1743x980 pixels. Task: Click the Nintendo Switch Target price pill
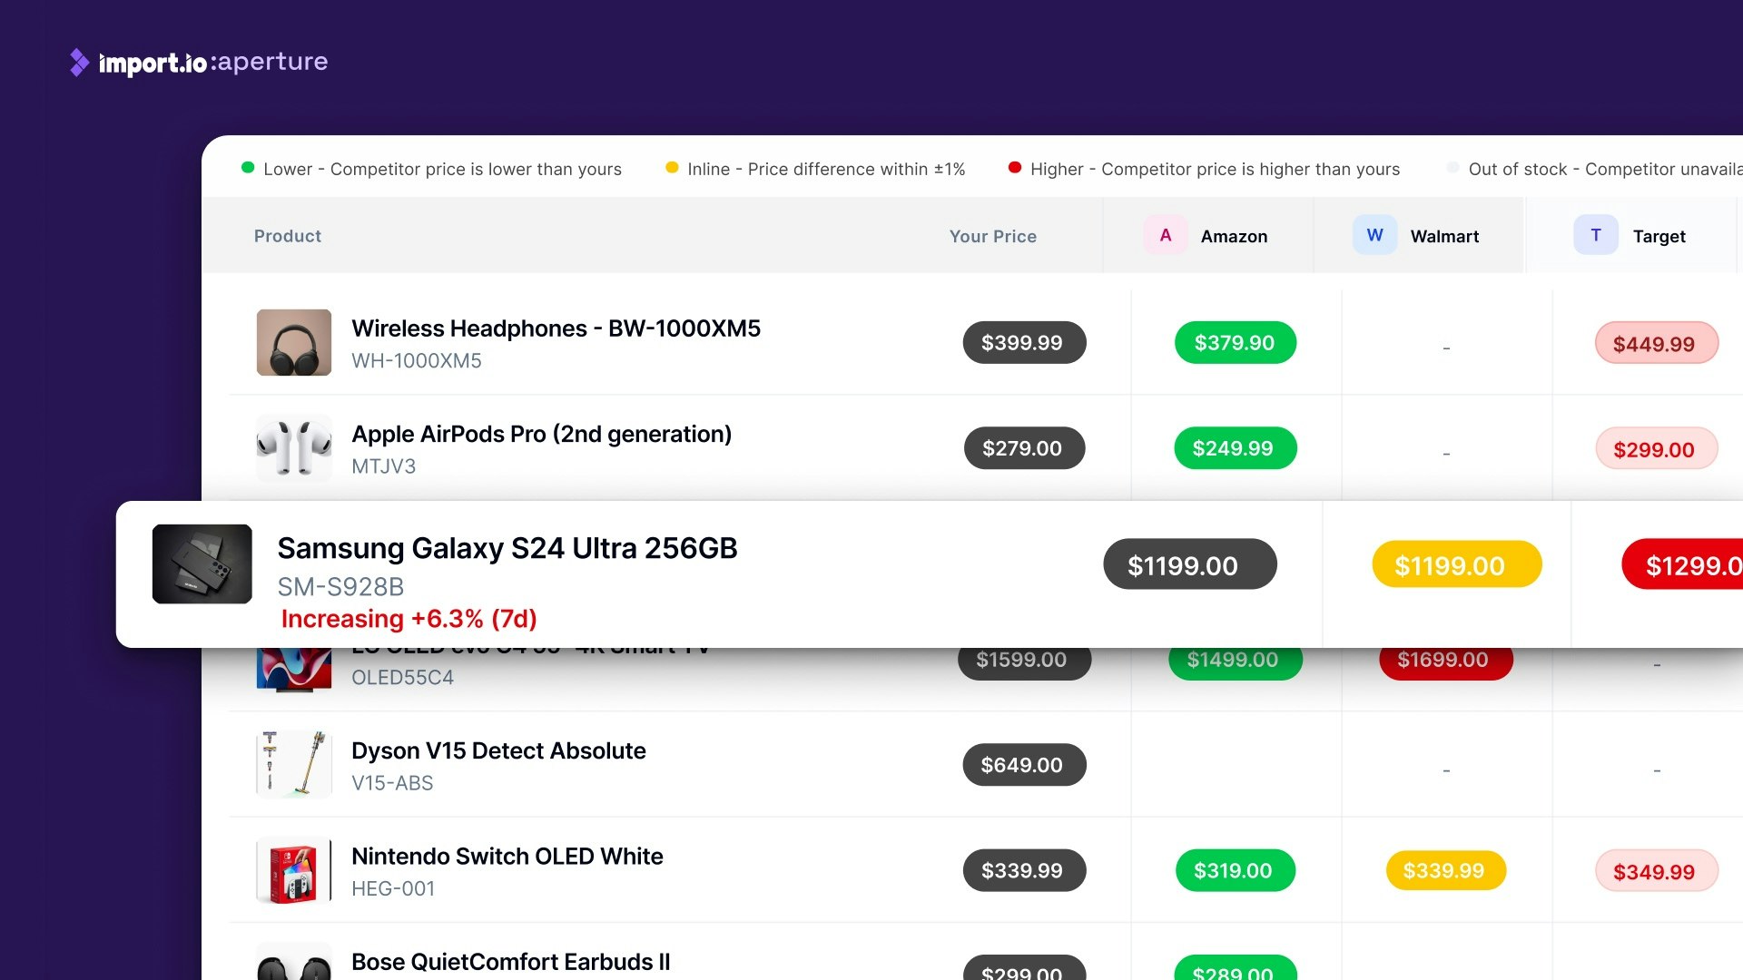click(1656, 870)
